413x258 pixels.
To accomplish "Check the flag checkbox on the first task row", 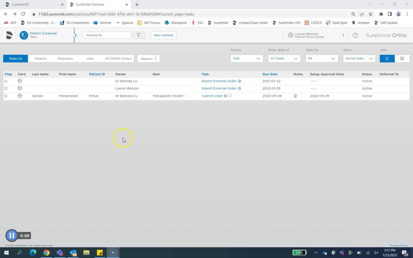I will tap(6, 81).
